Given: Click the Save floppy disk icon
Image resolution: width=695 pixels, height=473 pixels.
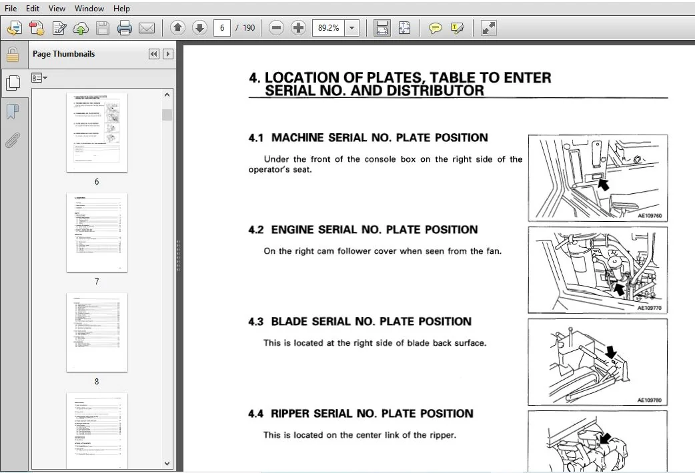Looking at the screenshot, I should click(x=103, y=28).
